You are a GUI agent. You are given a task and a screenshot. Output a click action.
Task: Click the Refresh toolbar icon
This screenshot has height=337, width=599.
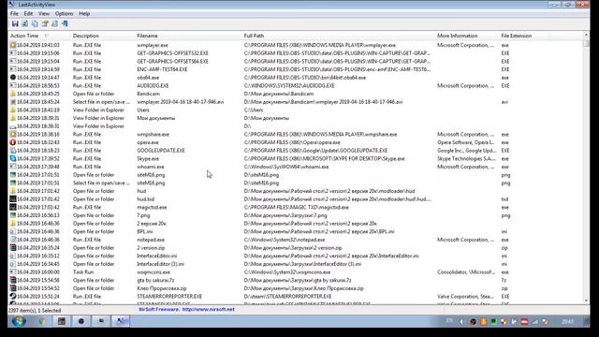click(25, 23)
